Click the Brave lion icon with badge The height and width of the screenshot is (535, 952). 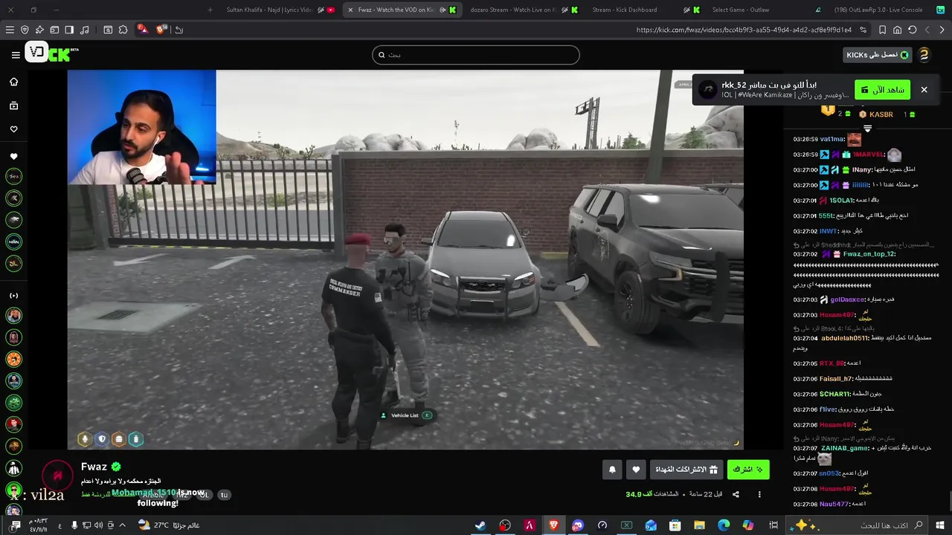(161, 30)
